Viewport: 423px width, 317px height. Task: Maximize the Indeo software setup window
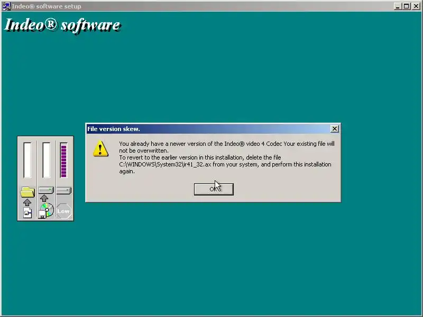tap(406, 6)
